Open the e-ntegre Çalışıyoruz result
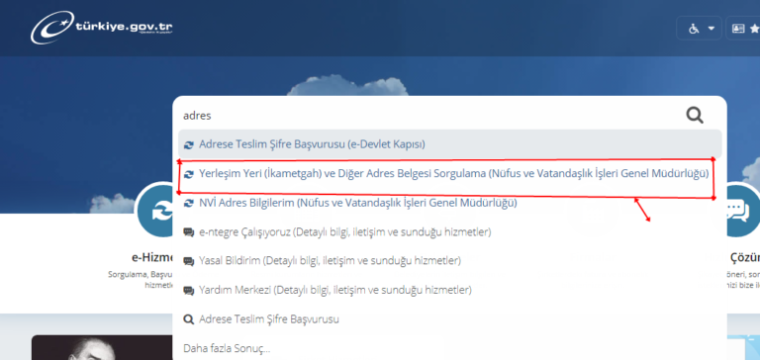 [337, 232]
